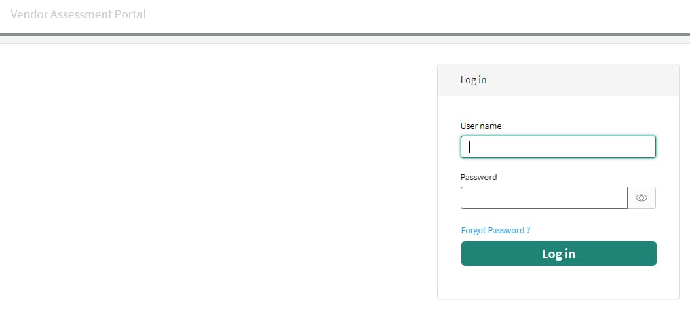The image size is (690, 321).
Task: Submit credentials with Log in button
Action: [x=558, y=254]
